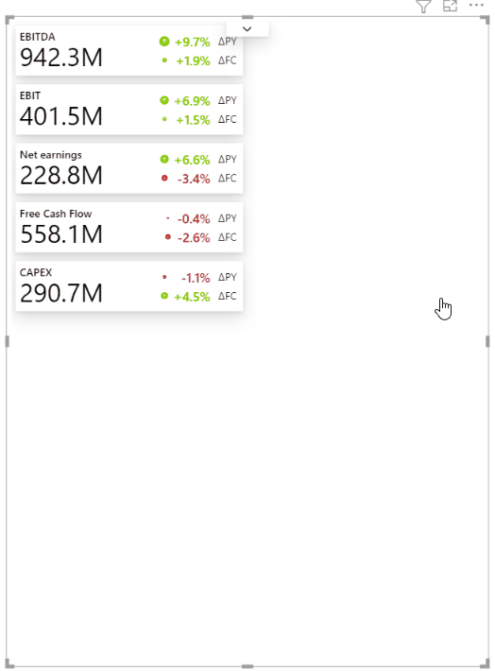Open the visual filter icon
This screenshot has height=671, width=495.
423,7
